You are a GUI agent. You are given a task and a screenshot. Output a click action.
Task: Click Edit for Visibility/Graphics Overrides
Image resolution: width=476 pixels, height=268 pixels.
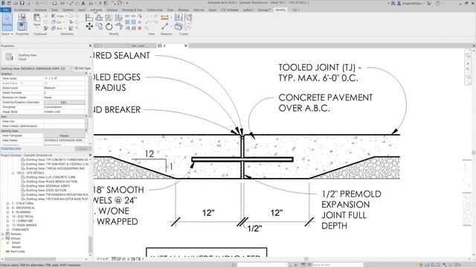pyautogui.click(x=64, y=102)
